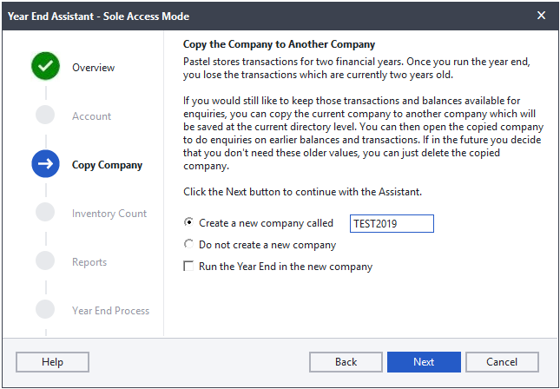Go back with the Back button

point(346,362)
